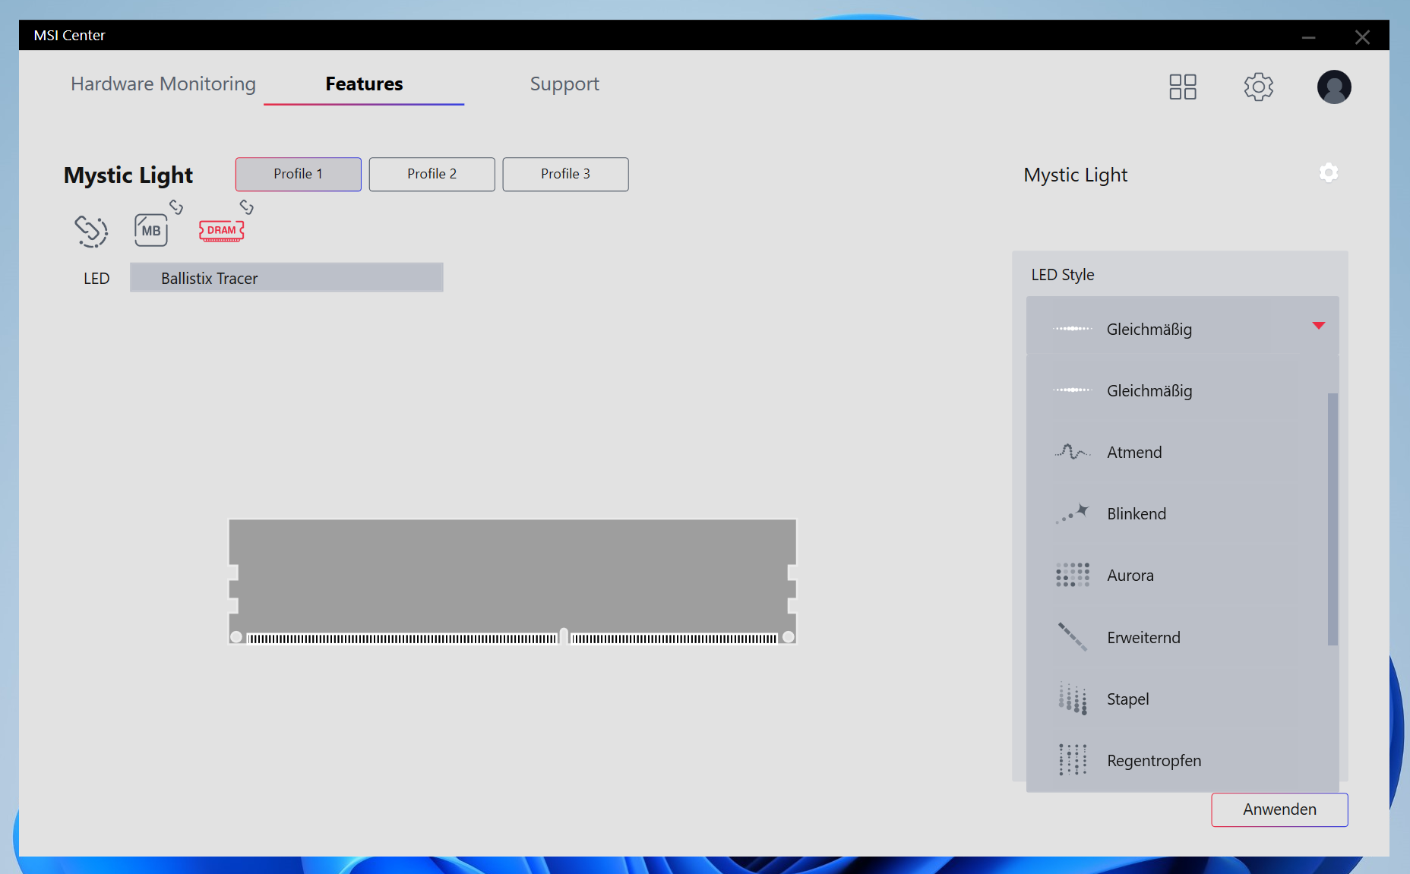Open the user account avatar
The image size is (1410, 874).
click(x=1334, y=87)
